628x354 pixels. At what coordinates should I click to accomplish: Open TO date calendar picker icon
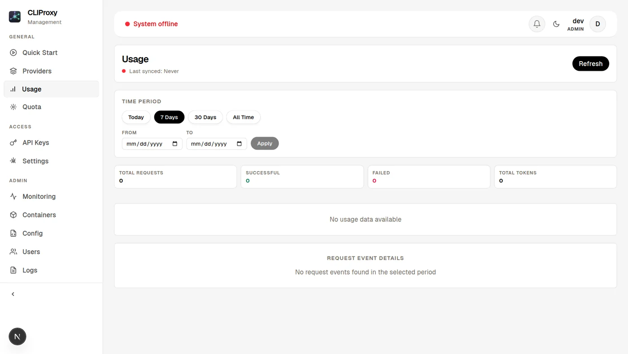tap(239, 144)
